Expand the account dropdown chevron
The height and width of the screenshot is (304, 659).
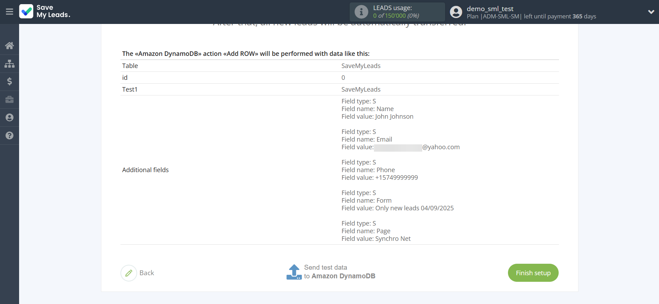pyautogui.click(x=651, y=12)
